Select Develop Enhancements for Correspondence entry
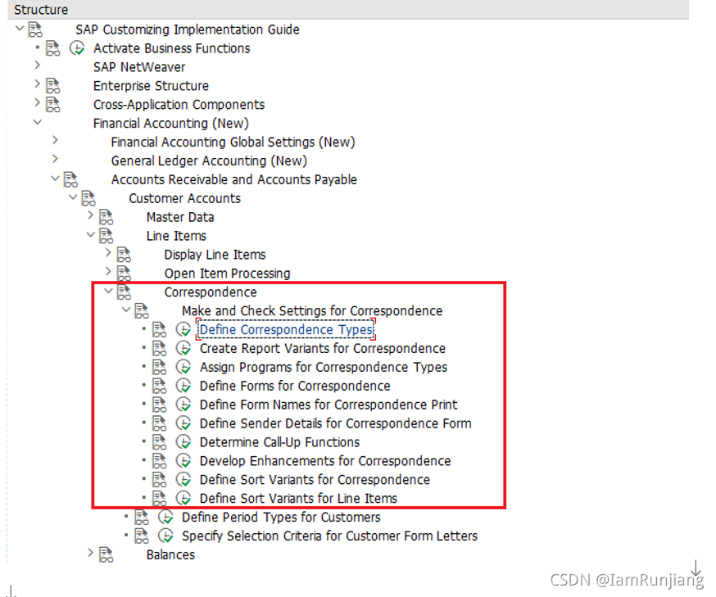The image size is (716, 597). coord(325,460)
